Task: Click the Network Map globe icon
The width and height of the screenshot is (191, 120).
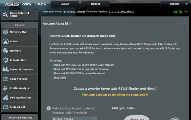Action: (x=5, y=32)
